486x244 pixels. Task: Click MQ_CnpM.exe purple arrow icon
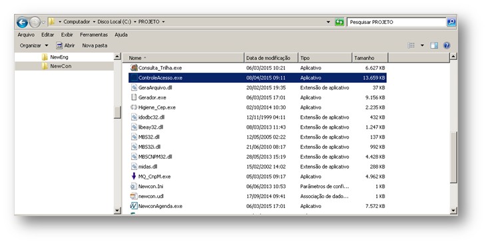pos(134,176)
